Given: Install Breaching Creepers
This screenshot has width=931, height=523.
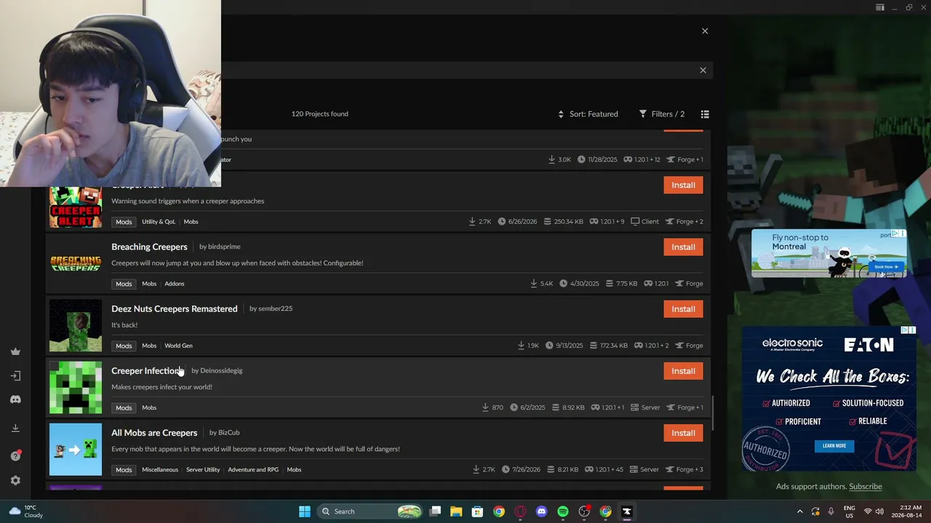Looking at the screenshot, I should (x=683, y=247).
